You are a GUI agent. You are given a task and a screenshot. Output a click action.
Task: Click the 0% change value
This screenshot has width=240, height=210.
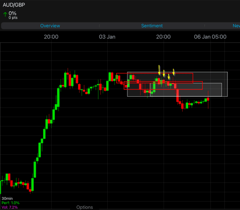coord(12,13)
